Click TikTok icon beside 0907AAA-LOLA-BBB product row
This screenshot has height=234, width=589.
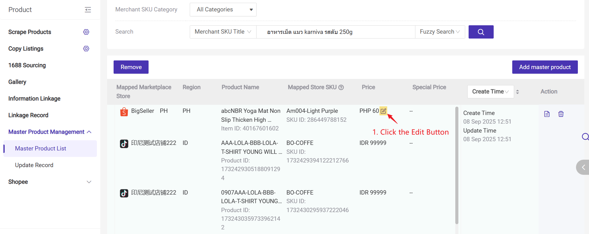(x=124, y=193)
